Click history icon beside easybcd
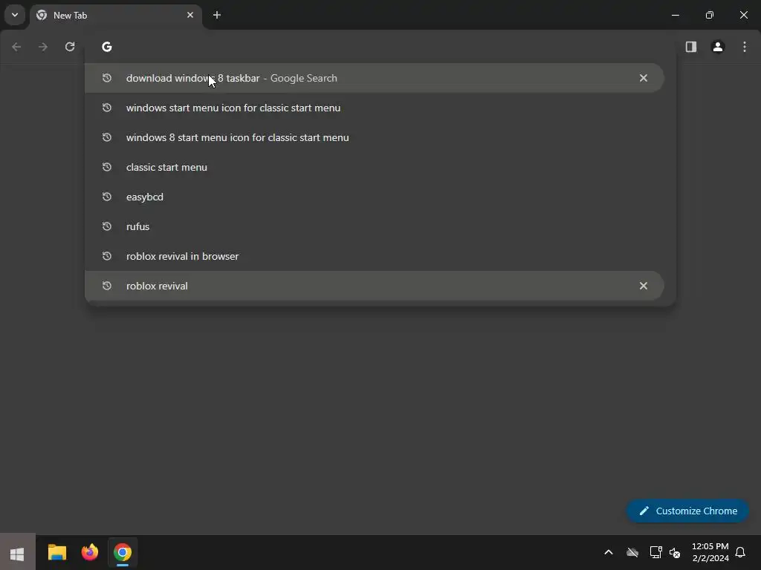The height and width of the screenshot is (570, 761). pyautogui.click(x=107, y=197)
